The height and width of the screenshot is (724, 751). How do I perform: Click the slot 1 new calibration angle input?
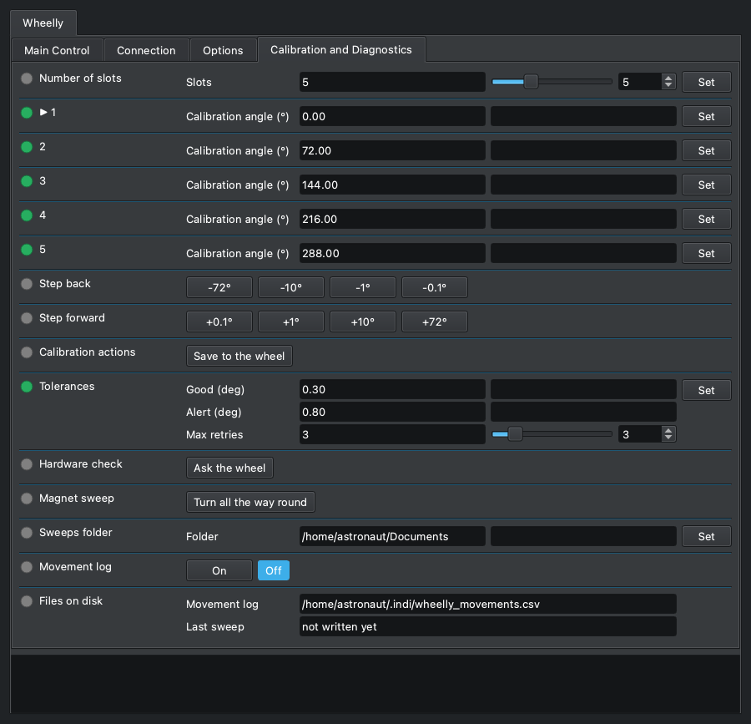click(583, 116)
